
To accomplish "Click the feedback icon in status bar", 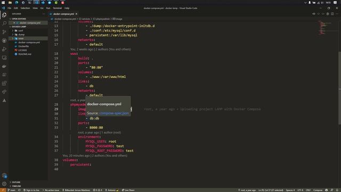I will coord(332,190).
